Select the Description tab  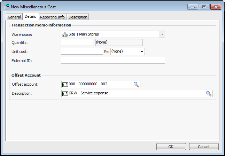click(78, 17)
